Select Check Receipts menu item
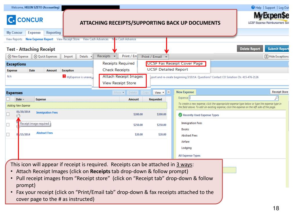This screenshot has width=297, height=223. tap(116, 70)
